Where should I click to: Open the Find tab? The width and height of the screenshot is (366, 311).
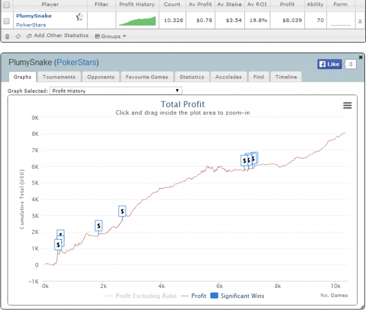(259, 77)
